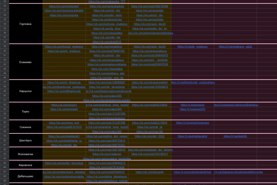Open the vk.com/sotka_dnr_lnr link
The image size is (277, 185).
[150, 28]
